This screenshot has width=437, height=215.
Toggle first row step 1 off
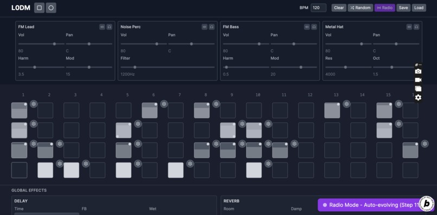pyautogui.click(x=19, y=110)
